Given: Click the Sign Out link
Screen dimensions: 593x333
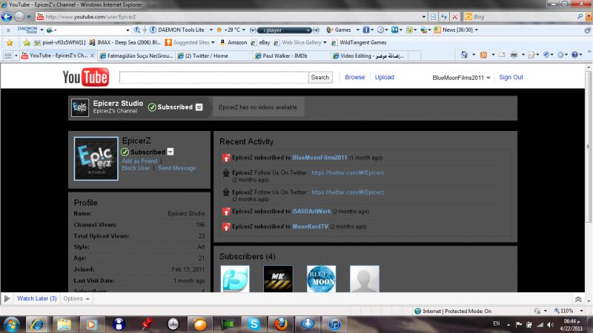Looking at the screenshot, I should (511, 77).
